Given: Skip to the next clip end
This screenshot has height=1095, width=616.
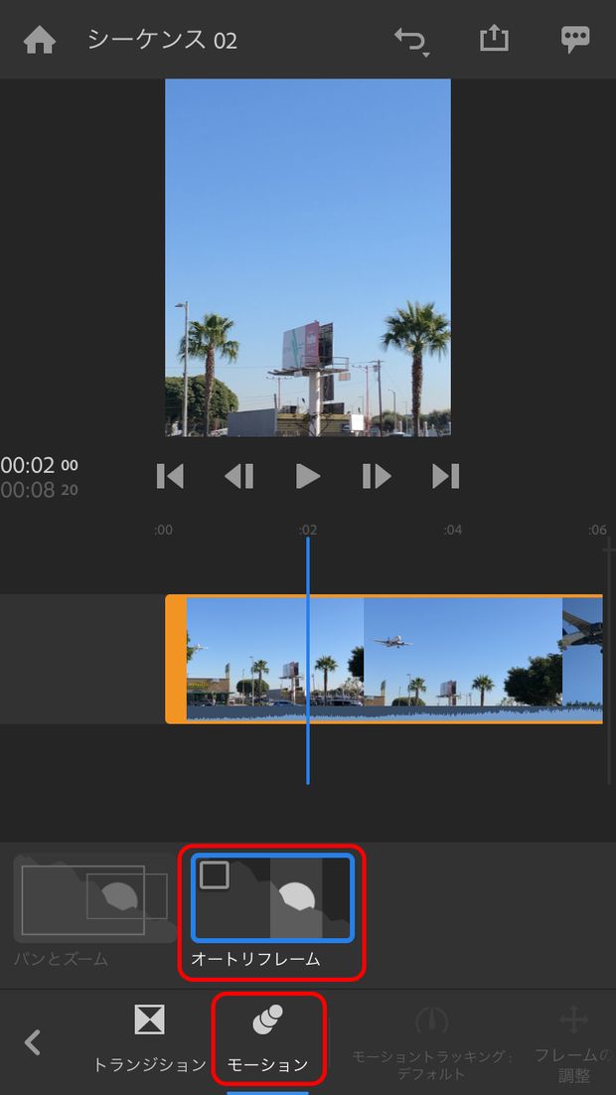Looking at the screenshot, I should 445,477.
